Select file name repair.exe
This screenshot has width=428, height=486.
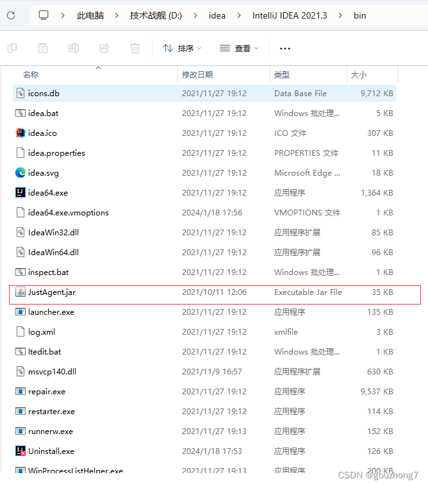pyautogui.click(x=47, y=392)
